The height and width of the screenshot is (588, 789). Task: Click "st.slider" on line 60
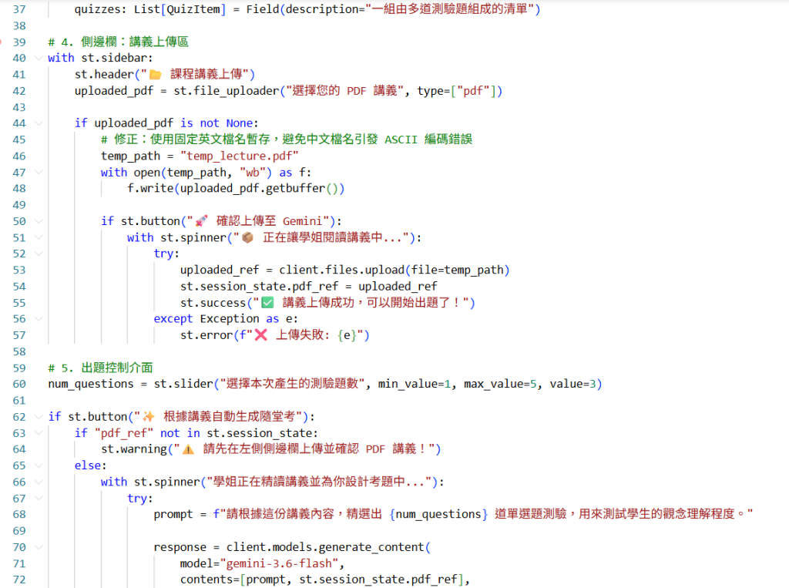coord(183,384)
